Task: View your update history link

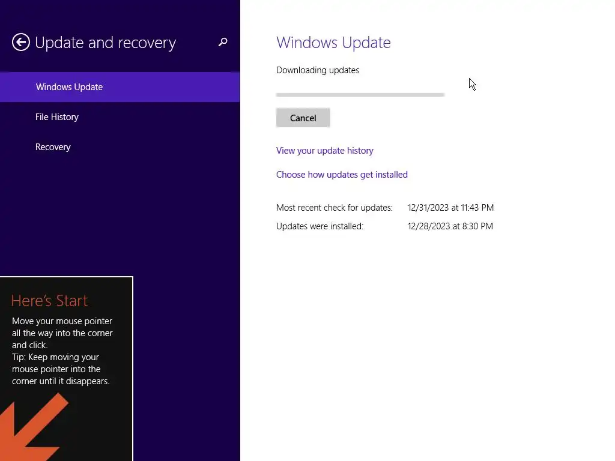Action: coord(324,151)
